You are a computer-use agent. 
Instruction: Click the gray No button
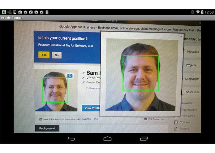[x=57, y=55]
